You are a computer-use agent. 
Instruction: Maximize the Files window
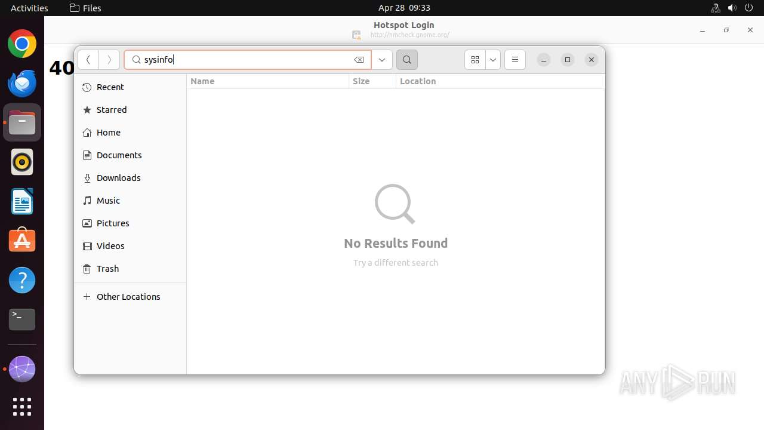[568, 60]
